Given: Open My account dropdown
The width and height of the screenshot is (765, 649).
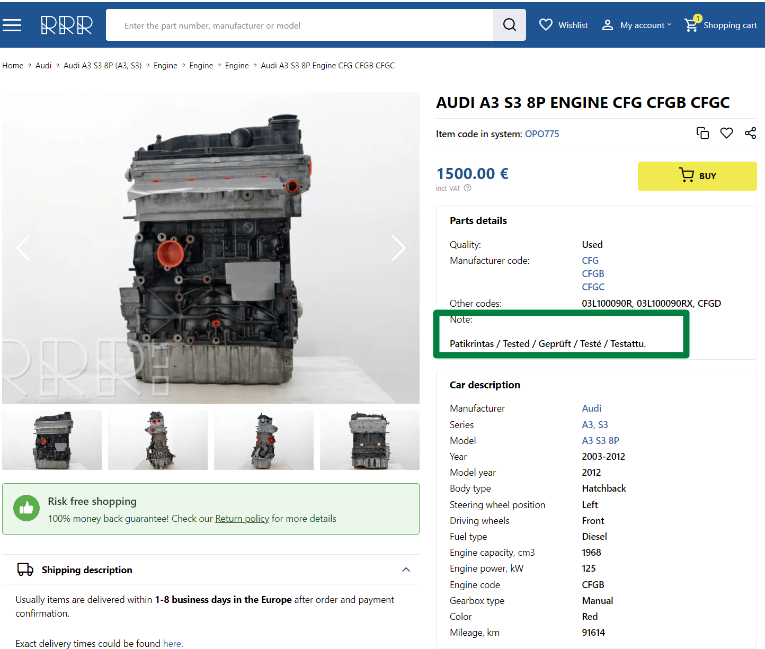Looking at the screenshot, I should [x=637, y=25].
